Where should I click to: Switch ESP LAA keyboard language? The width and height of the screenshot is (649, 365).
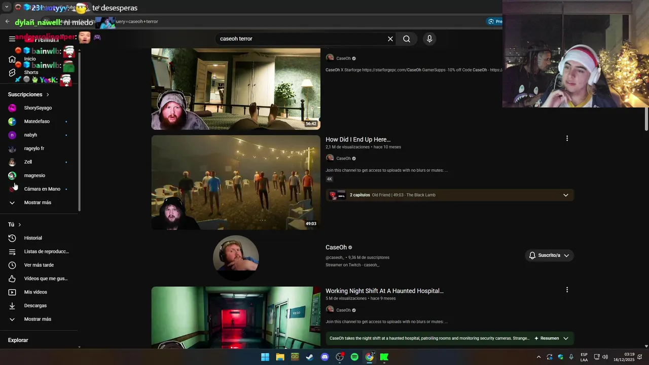[x=584, y=357]
